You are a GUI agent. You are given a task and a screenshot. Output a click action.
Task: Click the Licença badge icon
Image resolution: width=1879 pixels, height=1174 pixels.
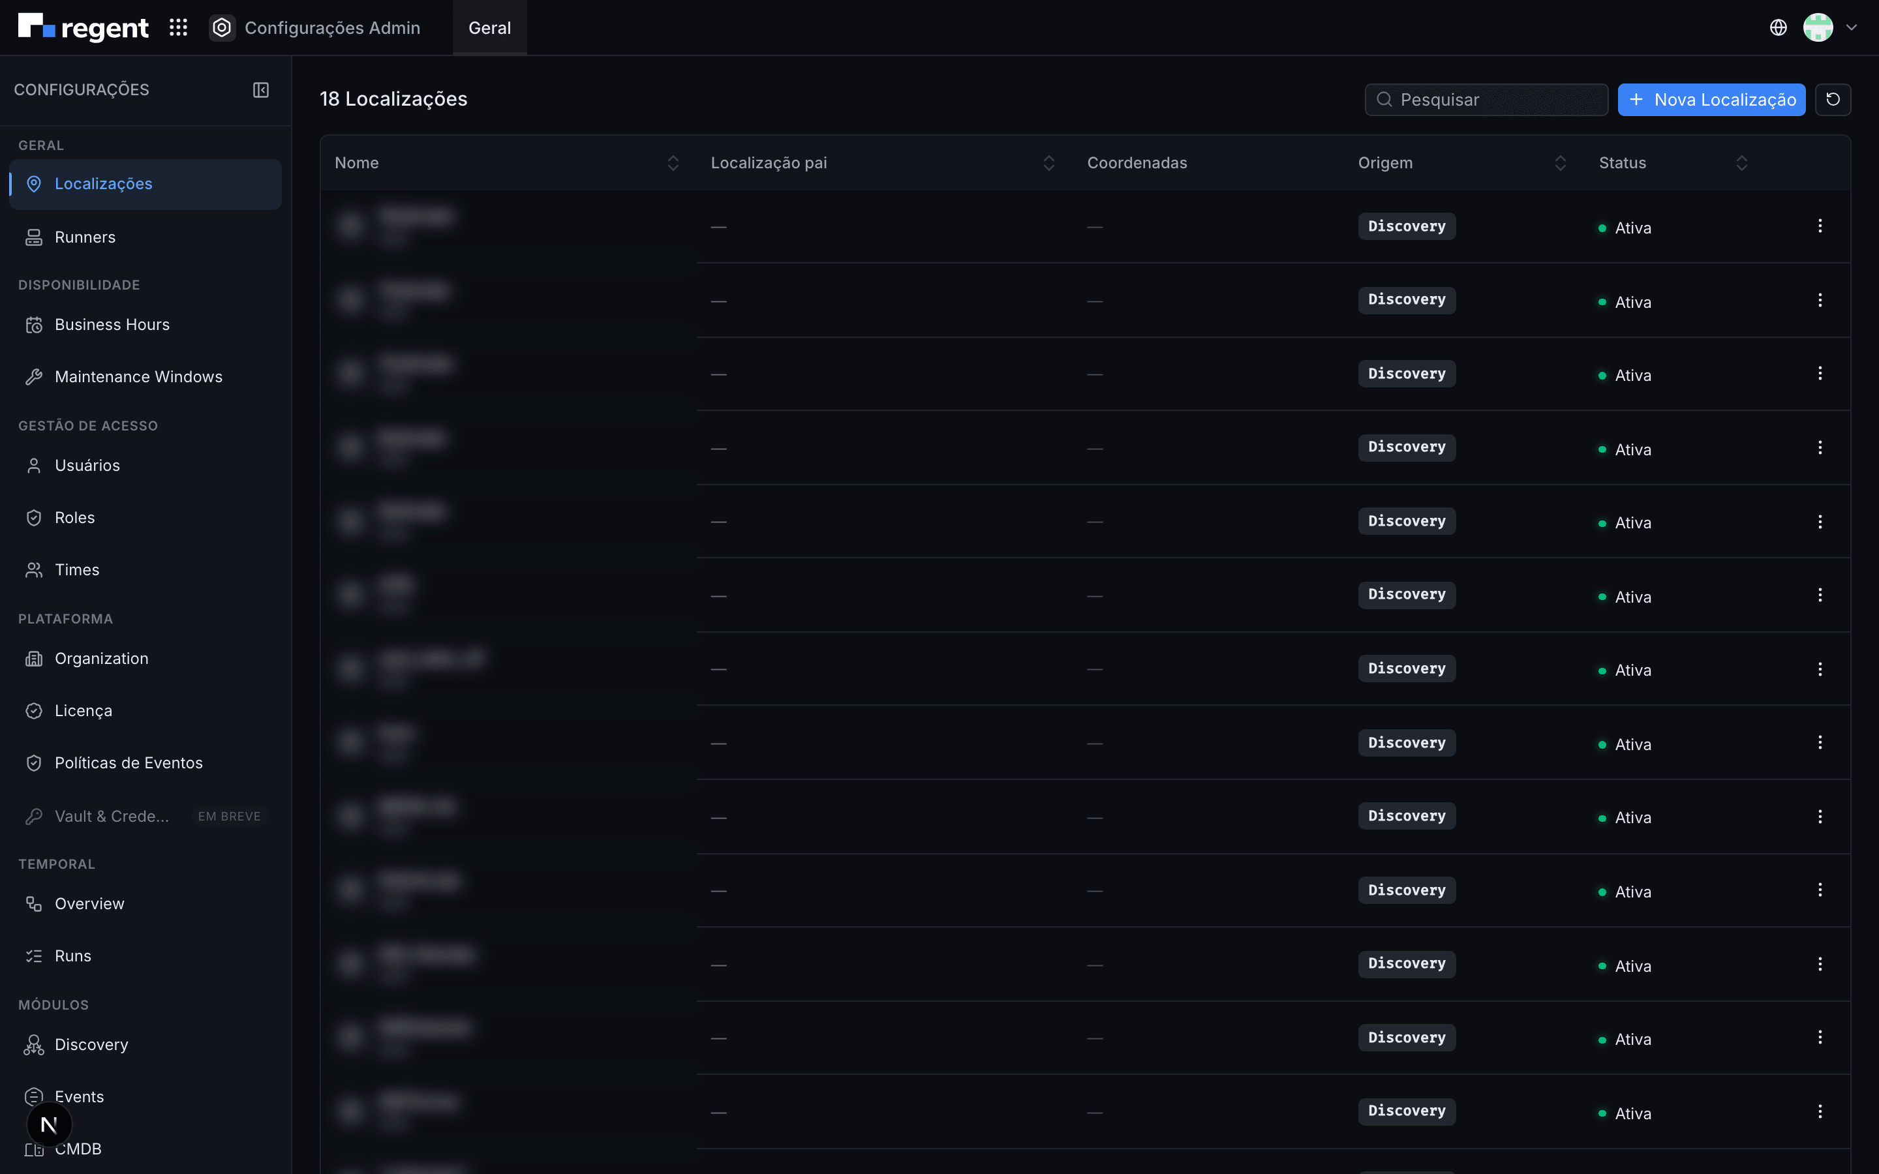coord(33,711)
